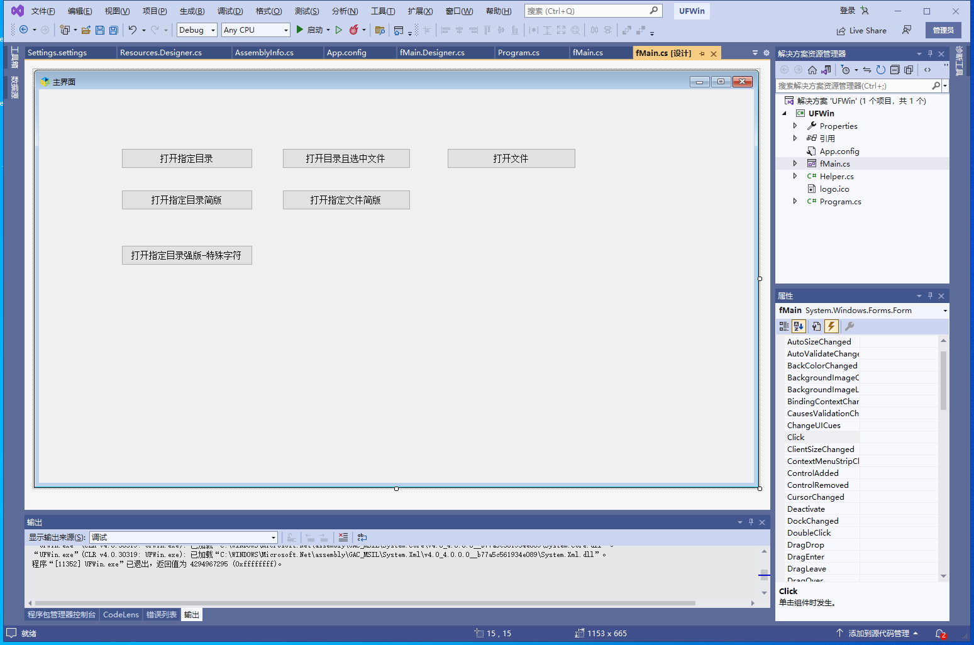Toggle Categorized view in Properties panel
Screen dimensions: 974x645
pyautogui.click(x=784, y=326)
